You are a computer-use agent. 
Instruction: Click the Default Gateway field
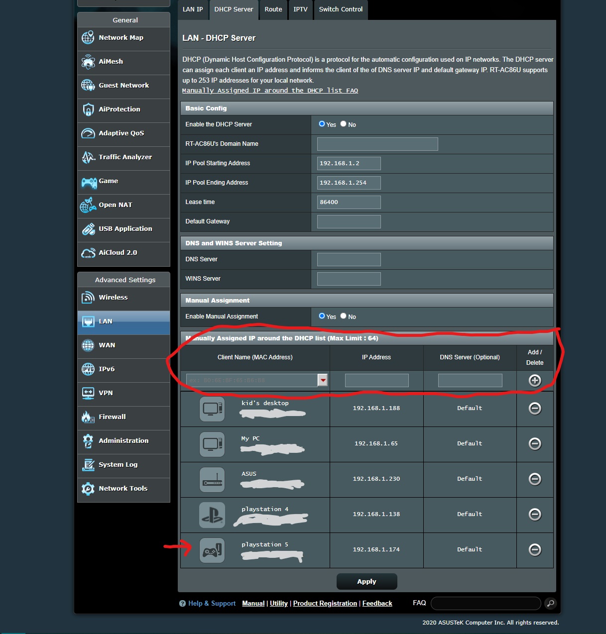click(349, 222)
